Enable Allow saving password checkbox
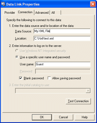 49,78
